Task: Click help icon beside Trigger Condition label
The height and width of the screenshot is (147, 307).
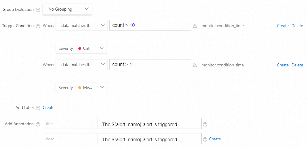Action: coord(38,26)
